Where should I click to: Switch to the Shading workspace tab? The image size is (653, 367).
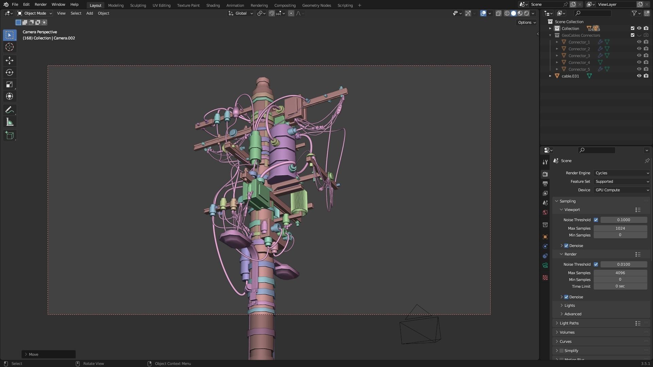[x=213, y=5]
